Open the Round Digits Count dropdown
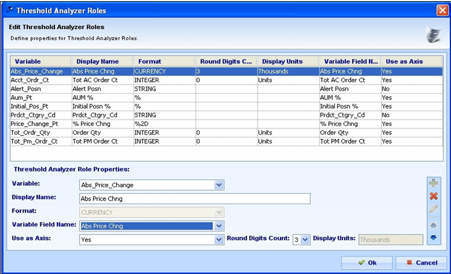 [305, 239]
